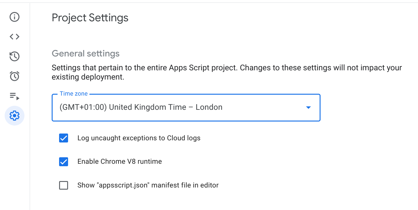Disable the Enable Chrome V8 runtime checkbox
Viewport: 418px width, 210px height.
click(63, 162)
